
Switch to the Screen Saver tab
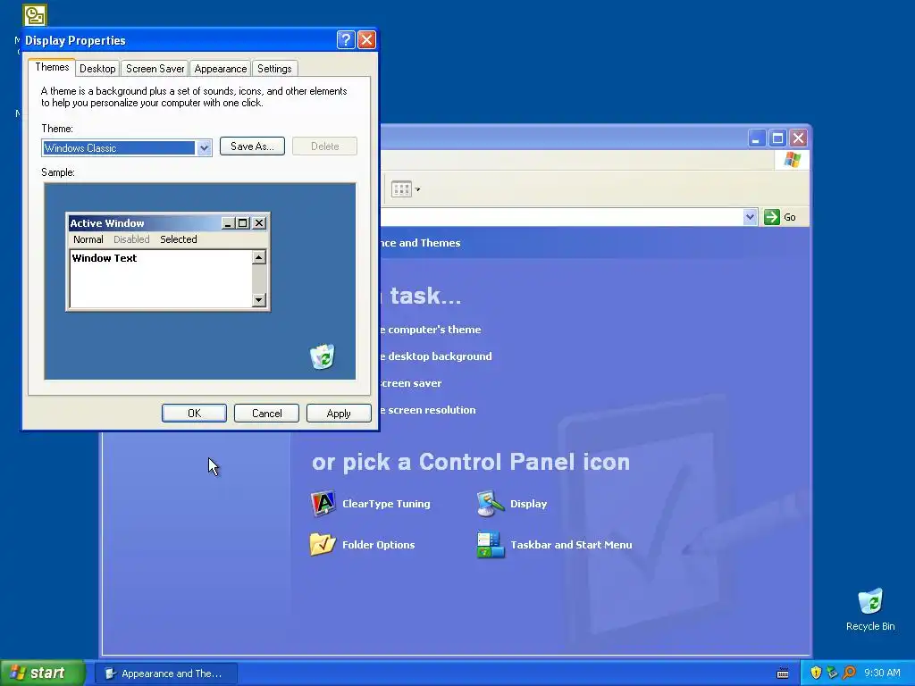point(155,69)
